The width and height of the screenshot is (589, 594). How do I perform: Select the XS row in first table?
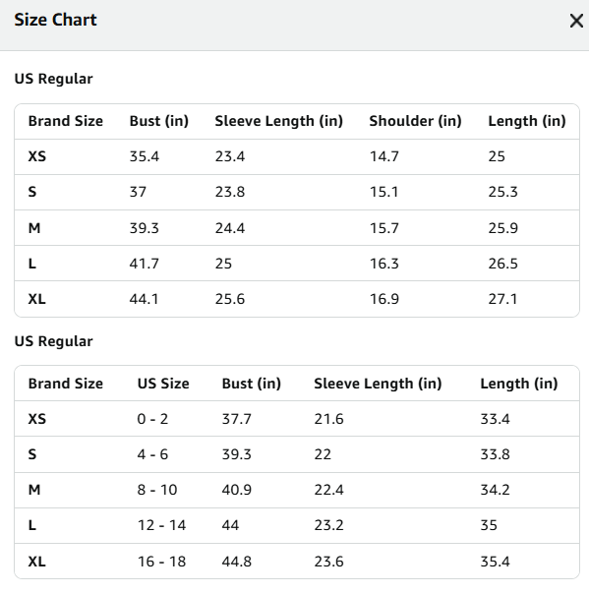(x=297, y=156)
